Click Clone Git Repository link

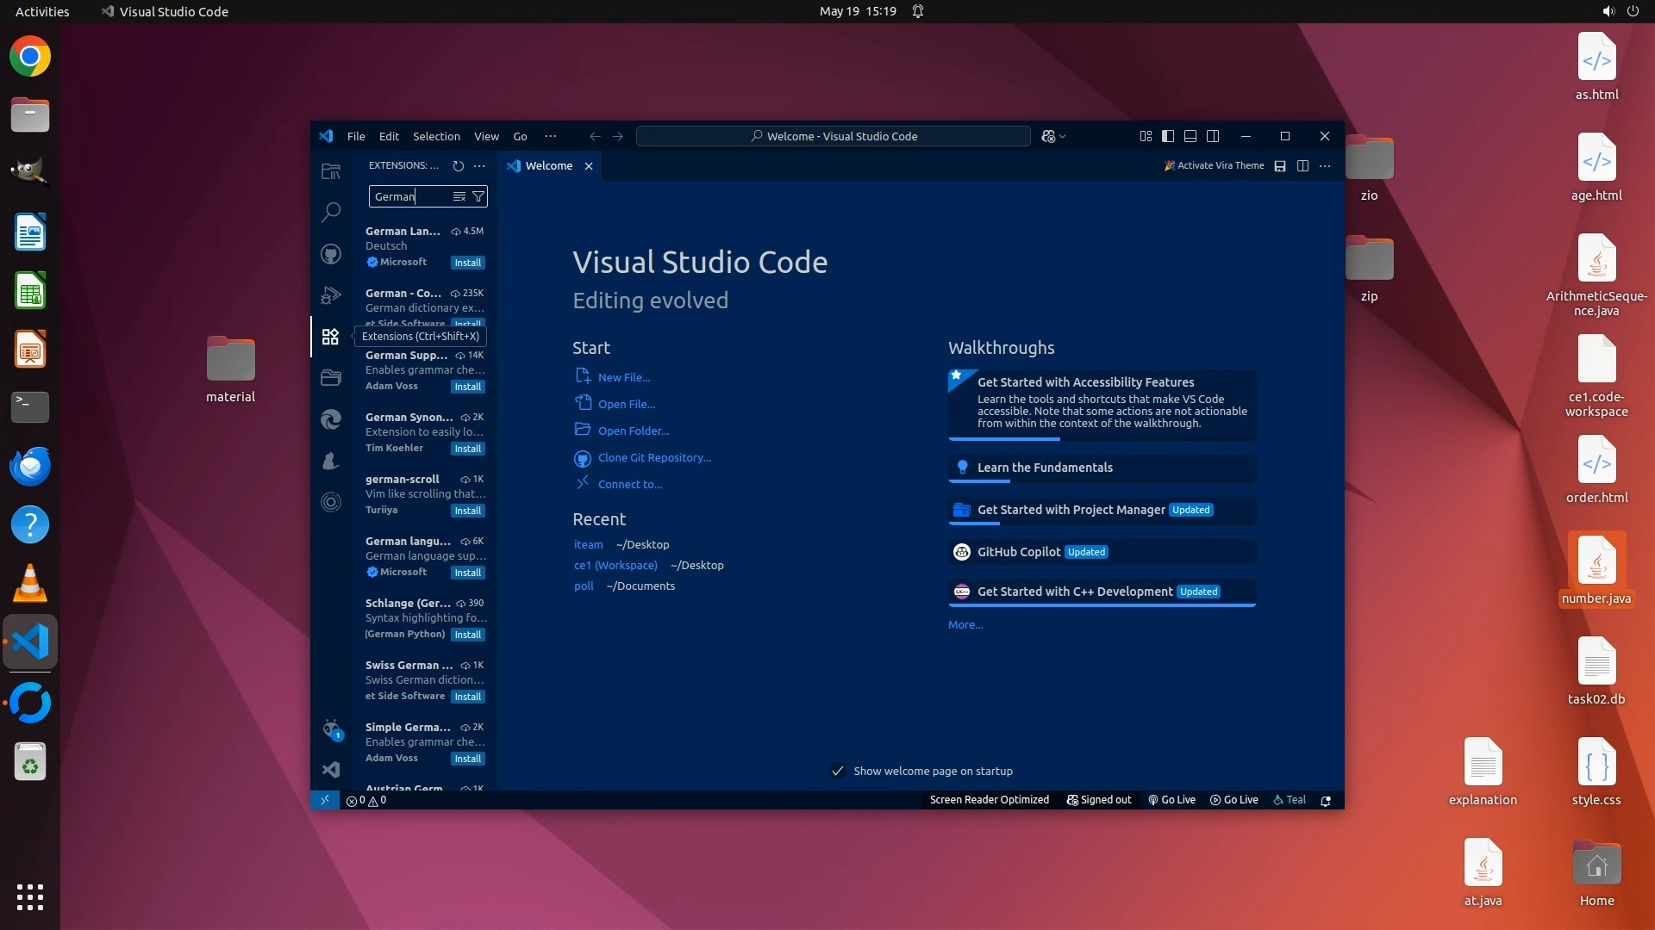pos(654,458)
